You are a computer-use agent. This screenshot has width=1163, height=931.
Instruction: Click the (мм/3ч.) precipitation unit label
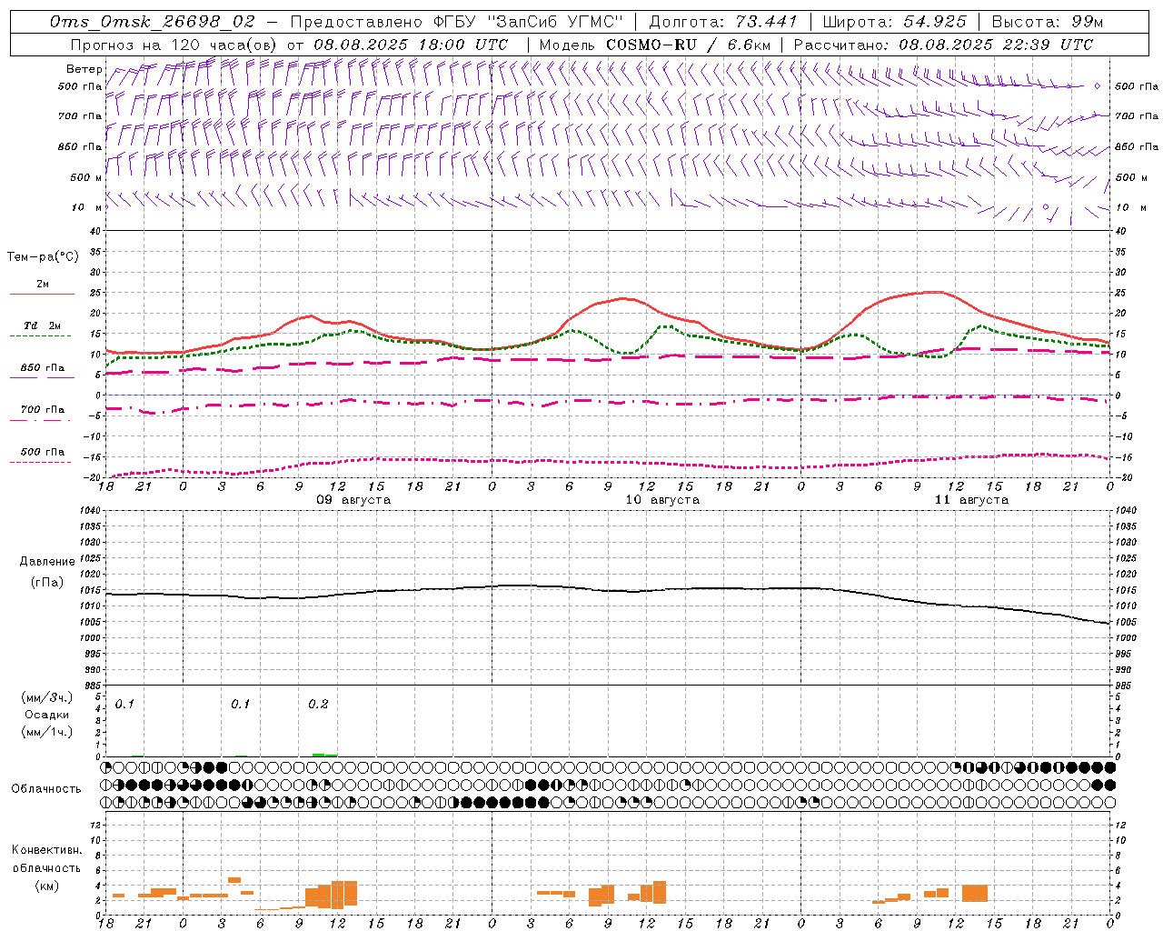coord(47,697)
